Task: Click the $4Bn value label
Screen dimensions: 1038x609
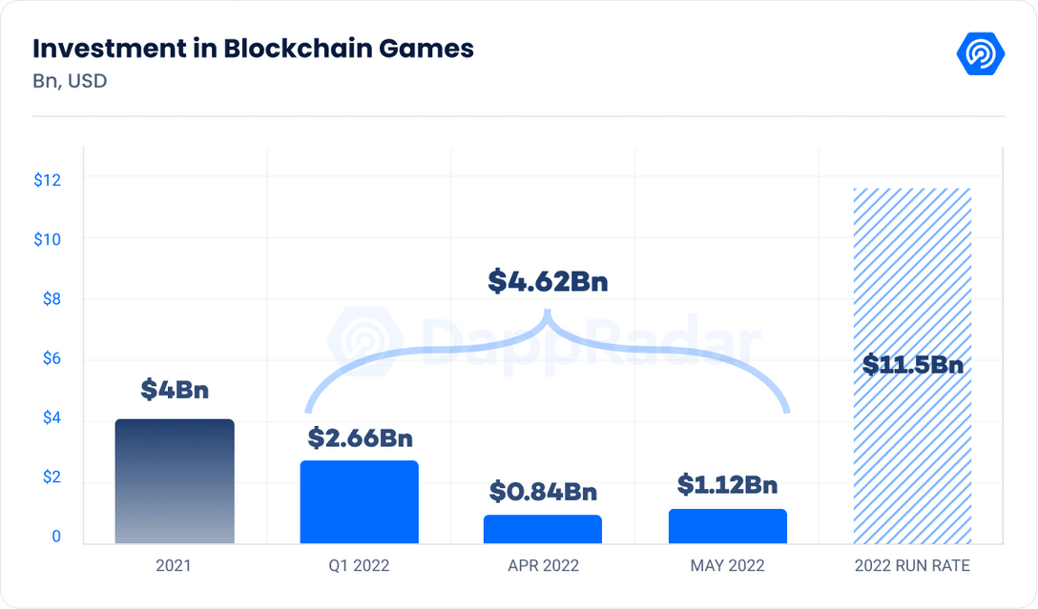Action: 175,390
